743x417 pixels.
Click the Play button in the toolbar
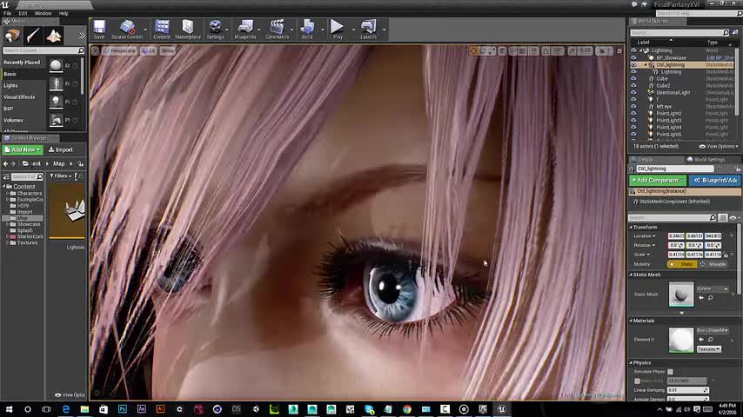[x=338, y=30]
